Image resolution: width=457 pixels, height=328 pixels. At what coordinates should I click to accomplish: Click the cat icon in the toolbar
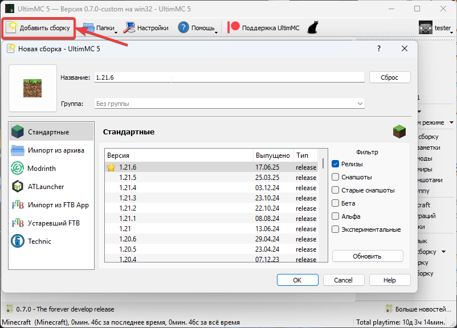[x=313, y=28]
